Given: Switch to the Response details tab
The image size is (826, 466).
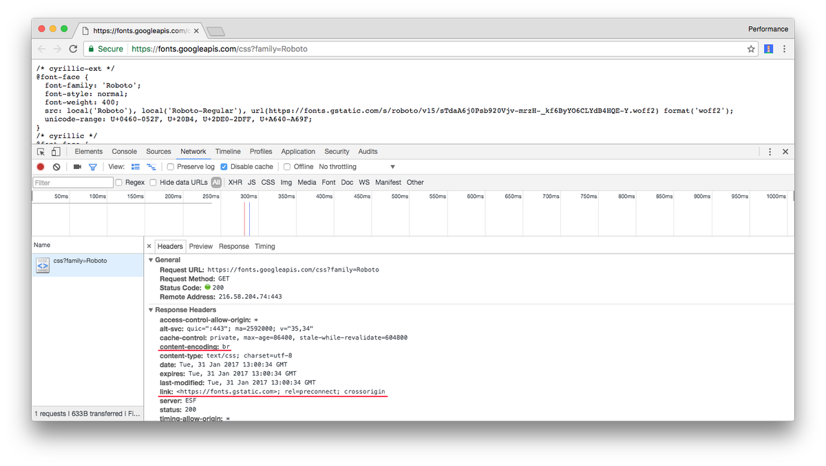Looking at the screenshot, I should 234,246.
